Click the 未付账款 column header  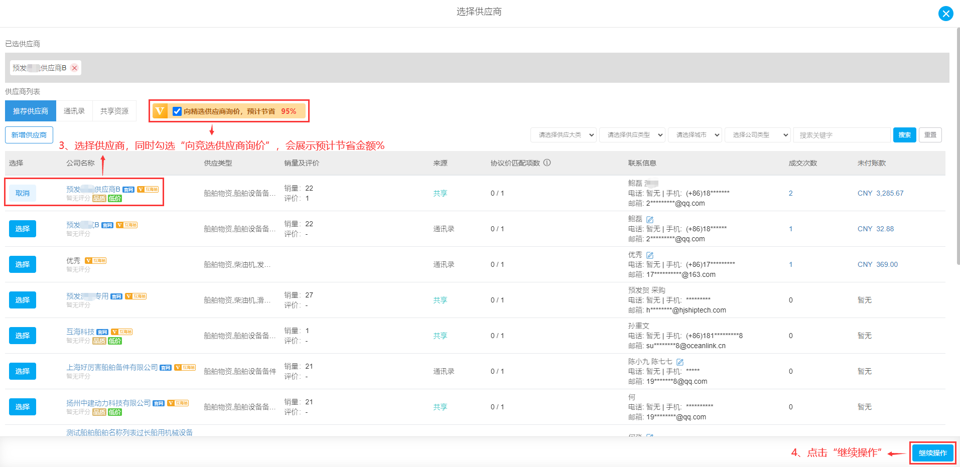click(872, 163)
